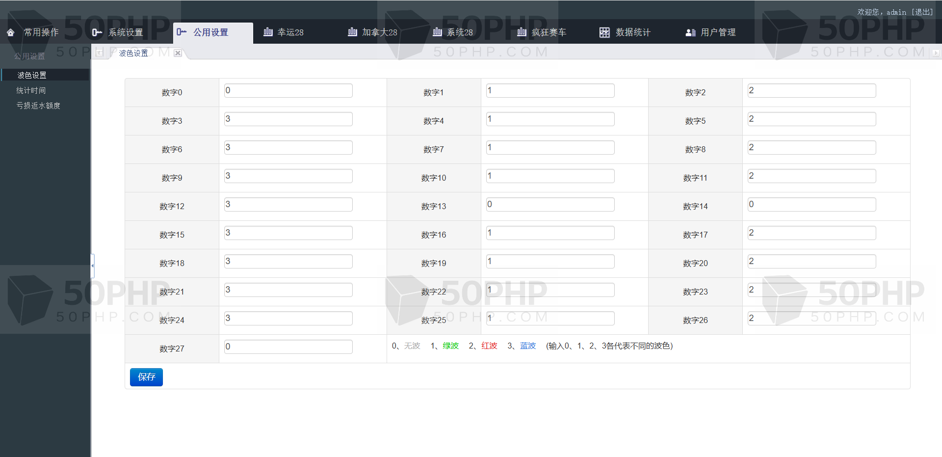Viewport: 942px width, 457px height.
Task: Switch to the 公用设置 top tab
Action: pos(210,32)
